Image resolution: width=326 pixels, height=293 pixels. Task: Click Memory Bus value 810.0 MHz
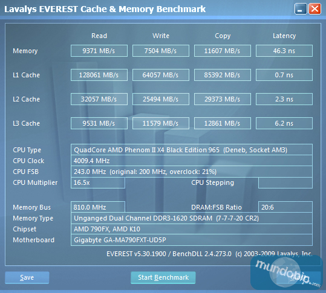coord(98,207)
